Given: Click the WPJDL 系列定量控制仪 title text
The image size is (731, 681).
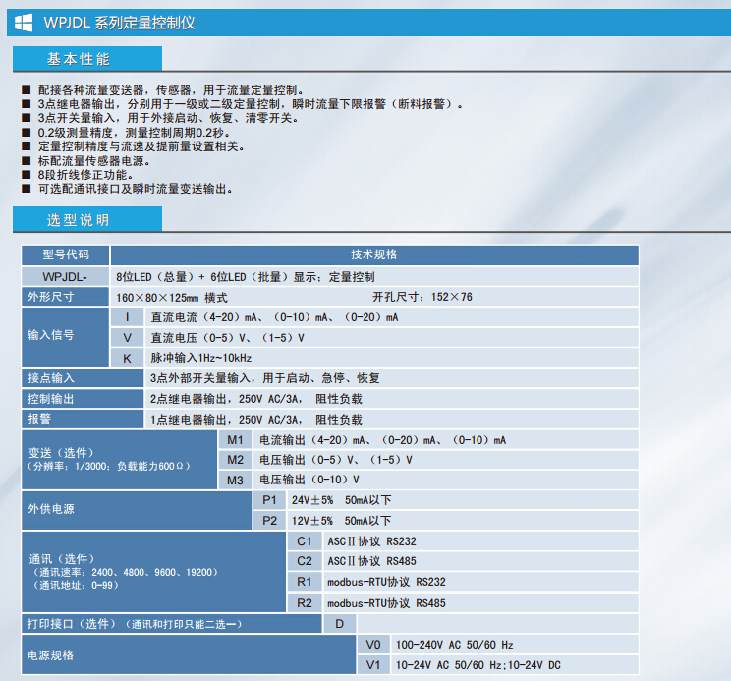Looking at the screenshot, I should (120, 23).
